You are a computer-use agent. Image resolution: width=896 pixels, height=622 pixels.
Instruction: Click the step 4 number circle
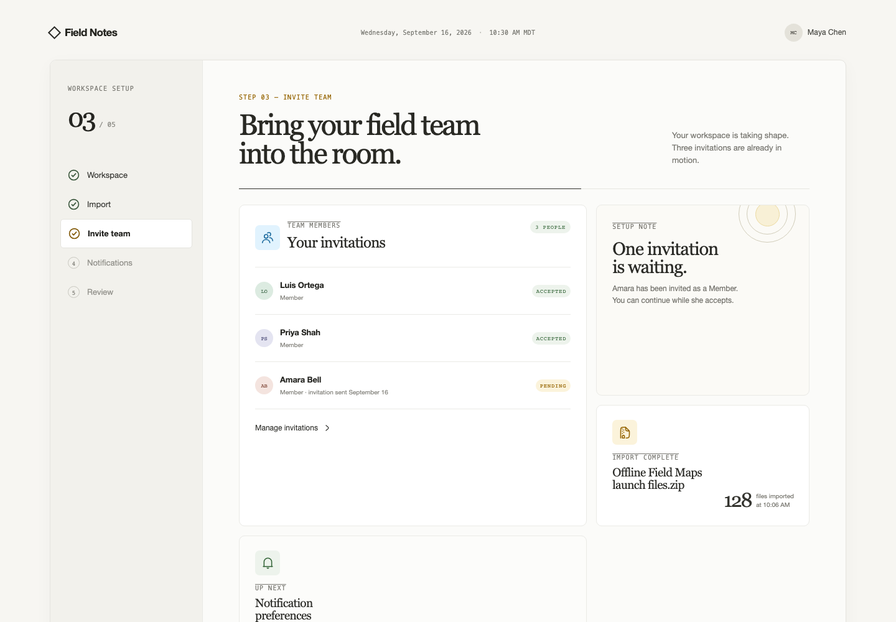pos(73,263)
